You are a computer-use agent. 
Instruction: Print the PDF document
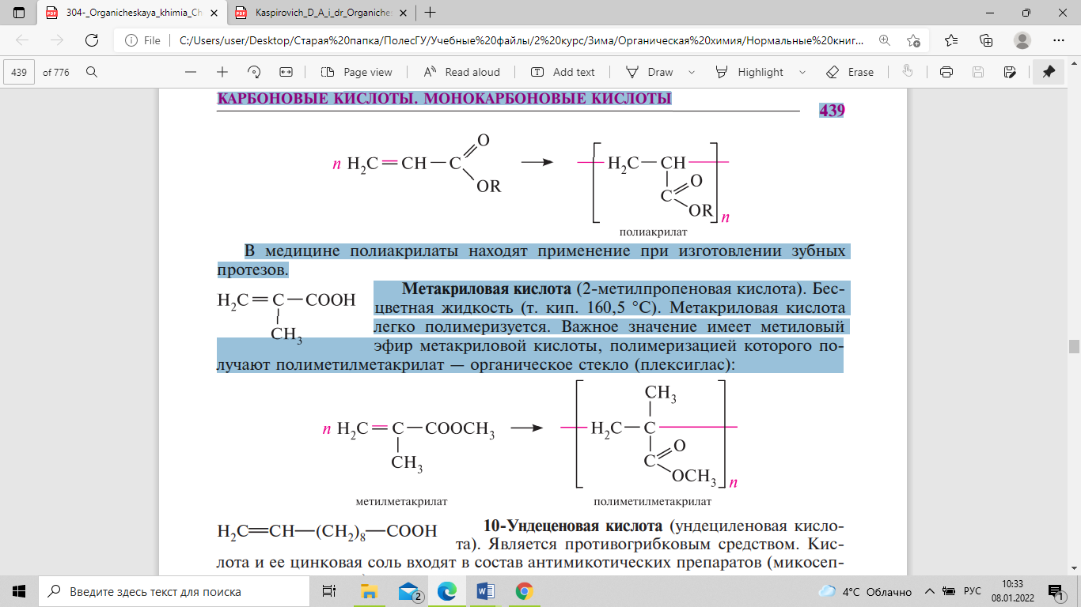point(946,72)
